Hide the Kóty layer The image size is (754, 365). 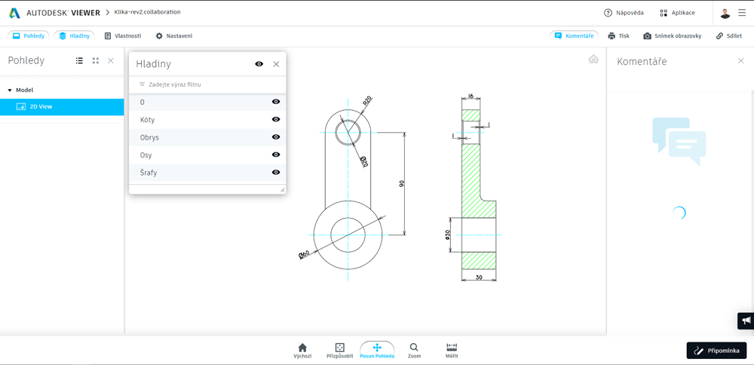tap(276, 119)
